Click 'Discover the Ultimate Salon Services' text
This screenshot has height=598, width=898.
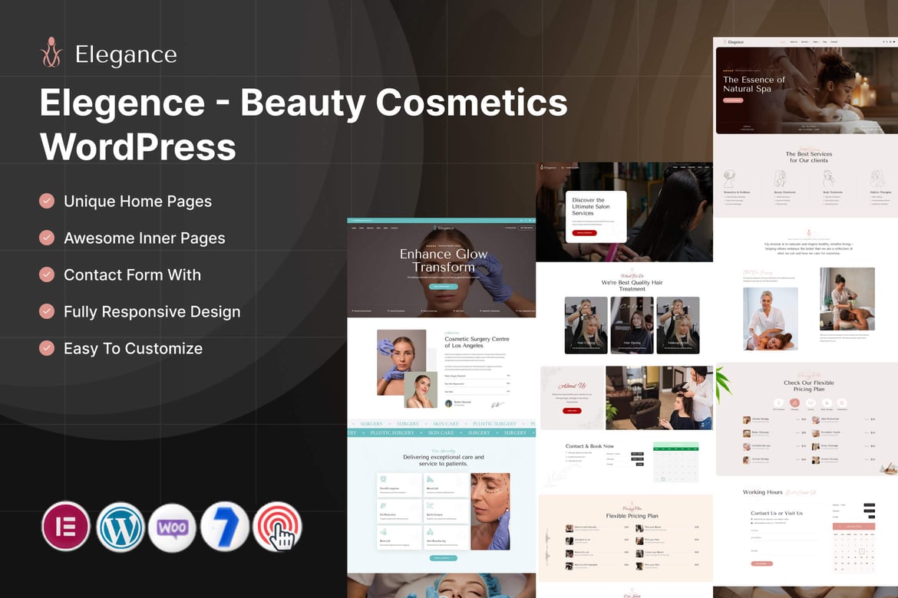(x=590, y=206)
